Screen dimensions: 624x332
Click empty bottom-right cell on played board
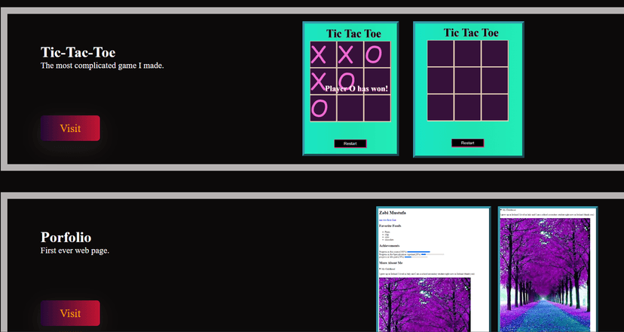pos(377,108)
